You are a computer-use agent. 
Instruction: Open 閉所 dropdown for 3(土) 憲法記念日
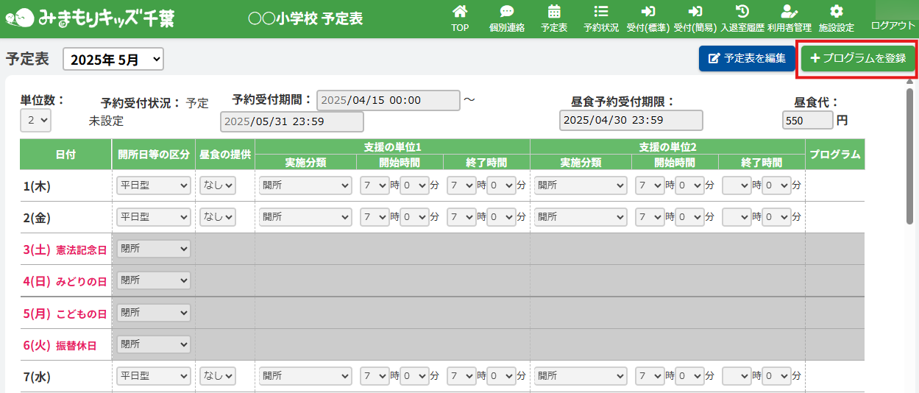[154, 249]
